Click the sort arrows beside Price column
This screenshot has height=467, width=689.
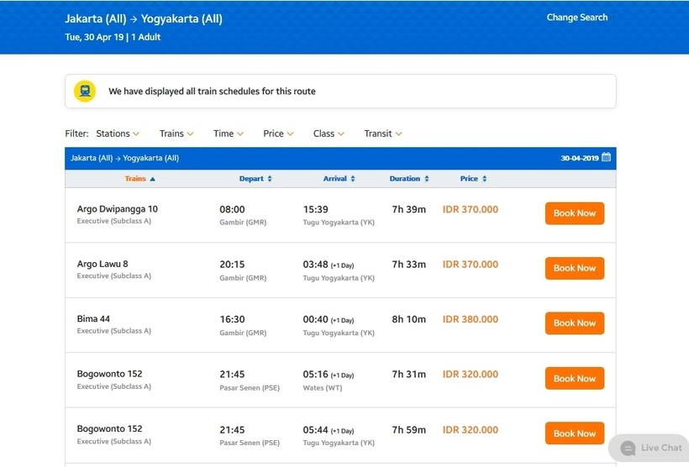click(484, 179)
